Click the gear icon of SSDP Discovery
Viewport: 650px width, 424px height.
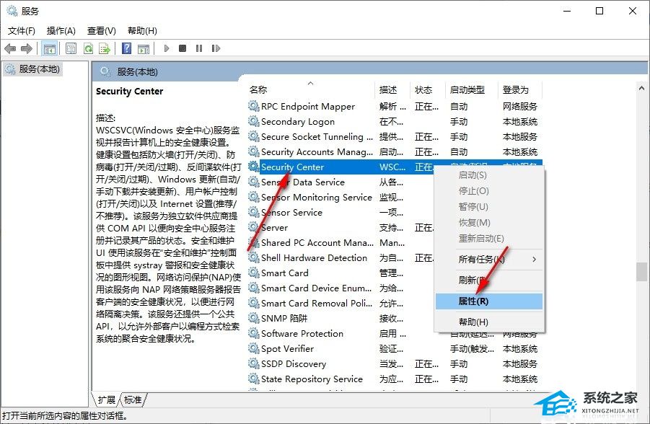click(254, 363)
